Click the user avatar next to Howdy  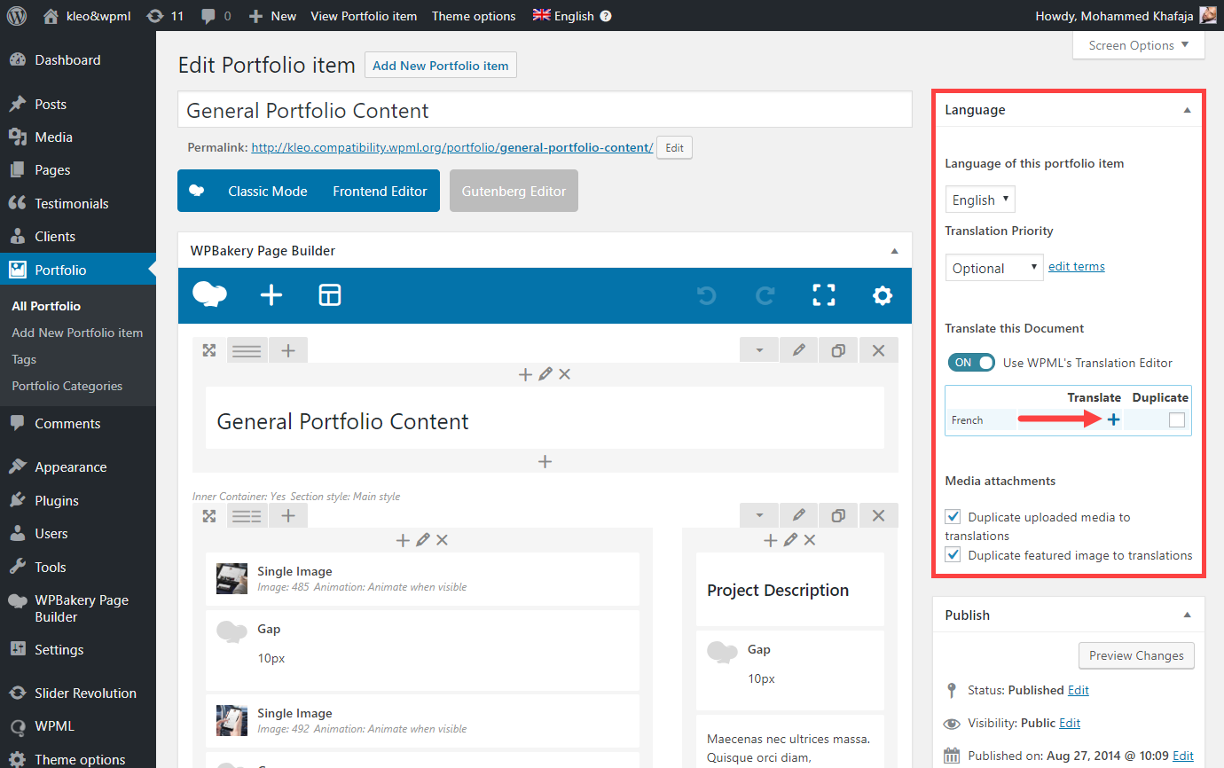(1208, 15)
